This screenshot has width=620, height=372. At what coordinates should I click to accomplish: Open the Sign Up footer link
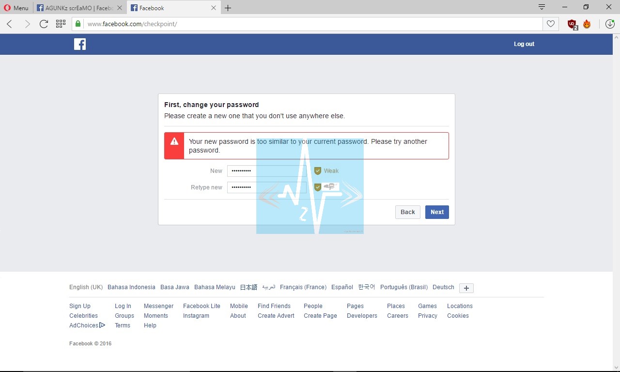click(x=80, y=306)
